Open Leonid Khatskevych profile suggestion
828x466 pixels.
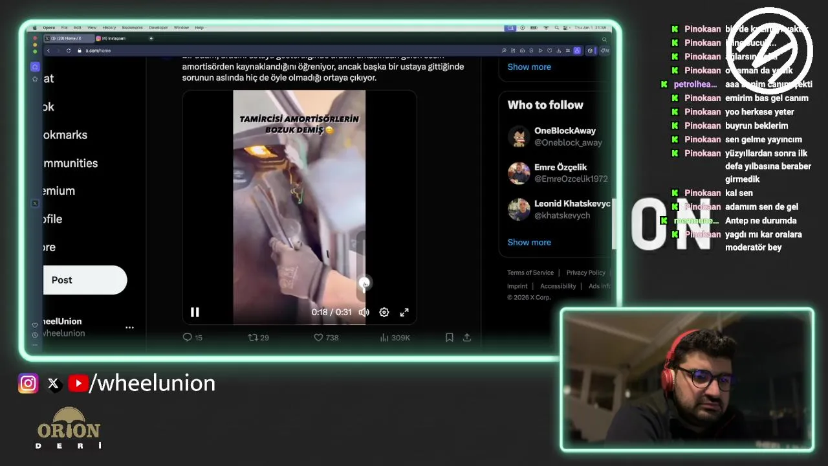point(572,203)
